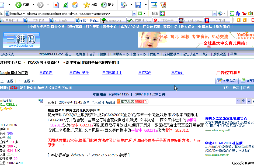The image size is (254, 165).
Task: Click the 设为首页 top link
Action: click(187, 27)
